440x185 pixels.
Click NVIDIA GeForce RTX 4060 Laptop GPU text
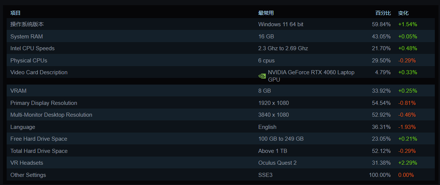click(x=311, y=76)
